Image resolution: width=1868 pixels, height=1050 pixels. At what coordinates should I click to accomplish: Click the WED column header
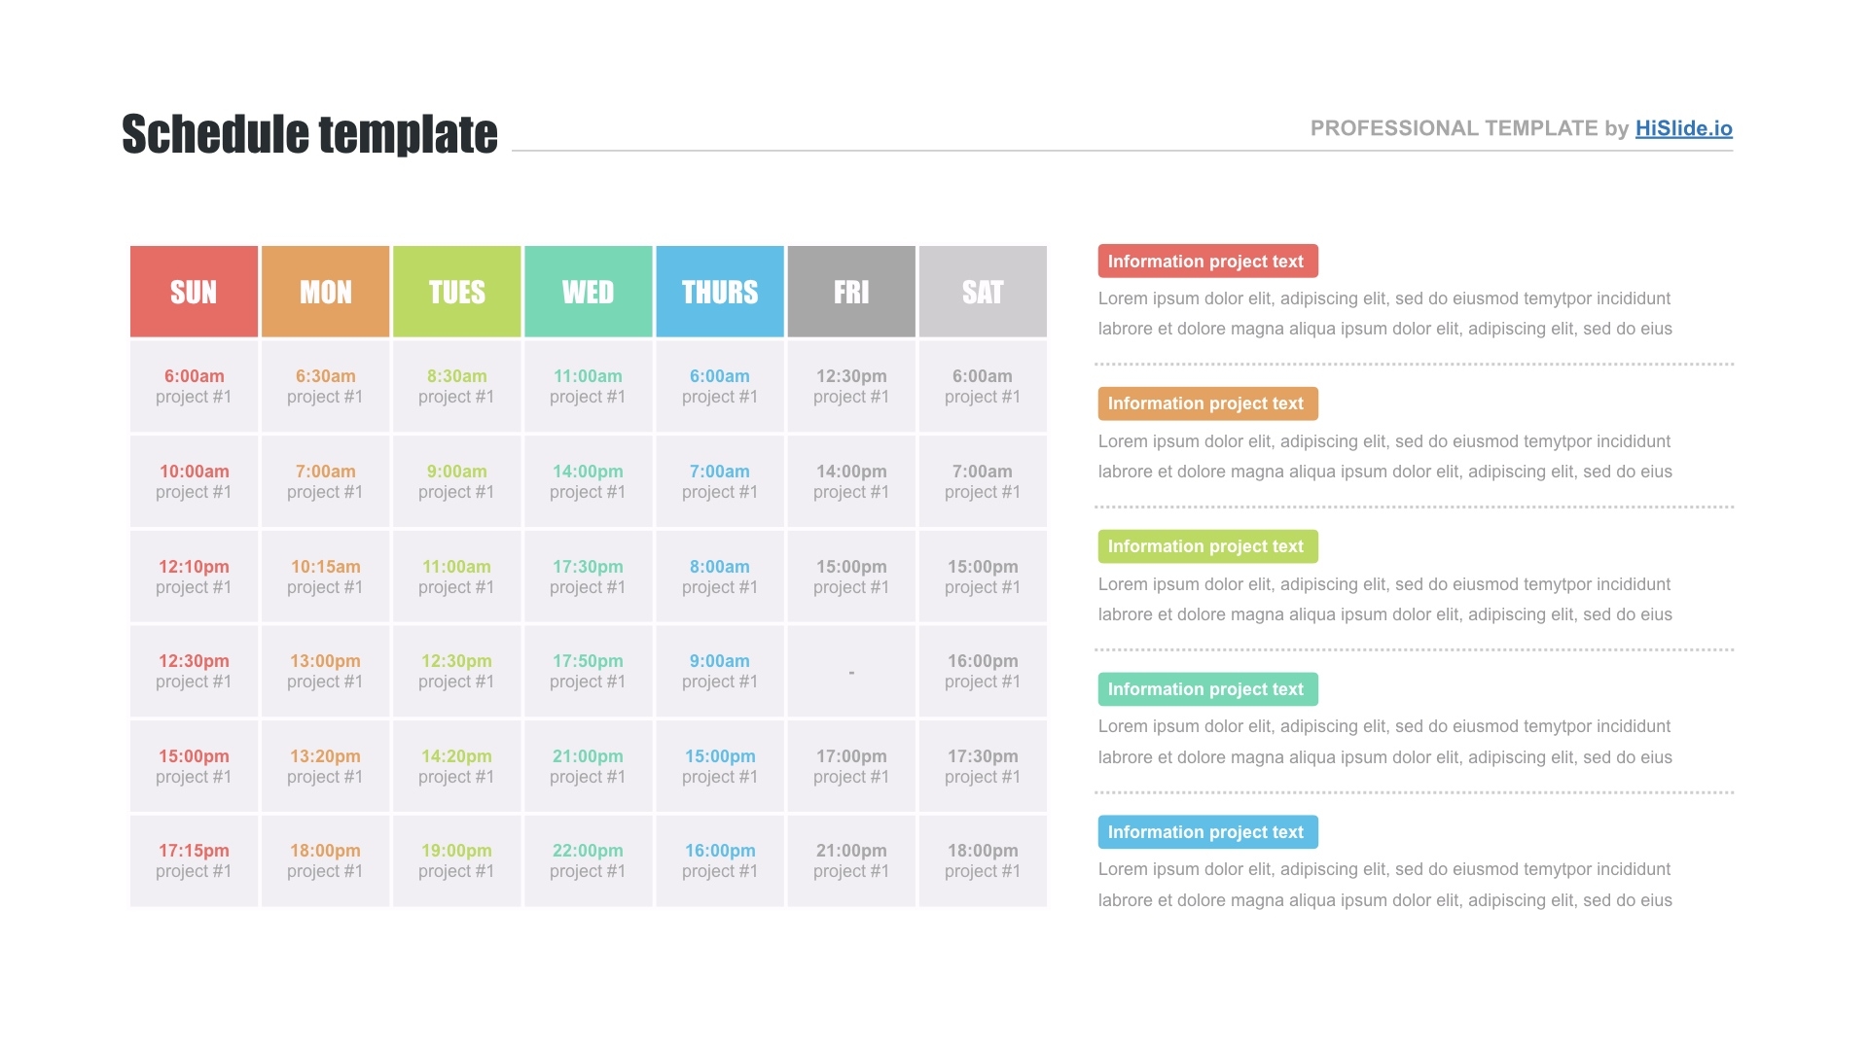pyautogui.click(x=587, y=291)
